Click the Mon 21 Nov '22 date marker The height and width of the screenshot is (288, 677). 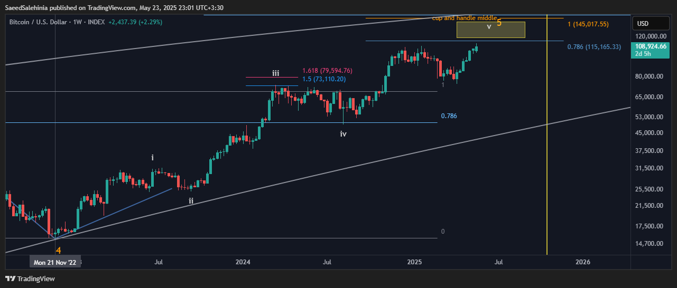55,262
